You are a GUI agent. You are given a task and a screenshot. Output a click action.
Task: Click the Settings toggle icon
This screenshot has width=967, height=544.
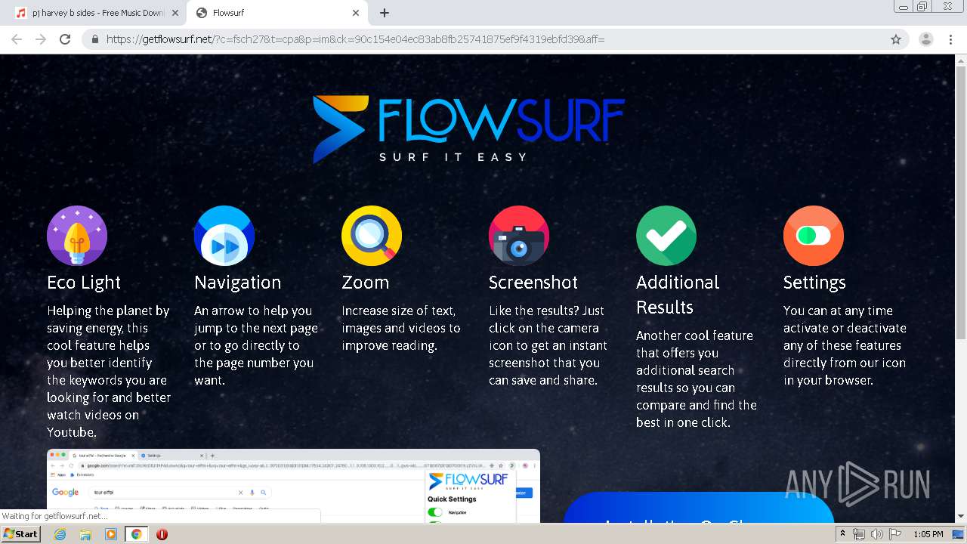click(814, 236)
